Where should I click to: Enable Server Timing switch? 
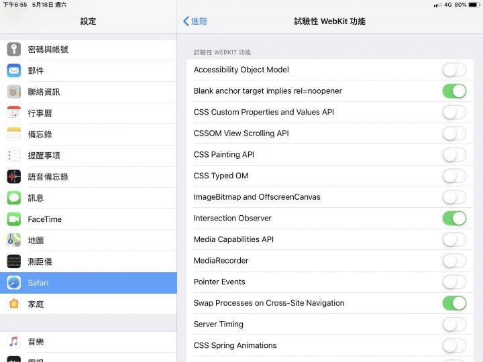click(454, 324)
